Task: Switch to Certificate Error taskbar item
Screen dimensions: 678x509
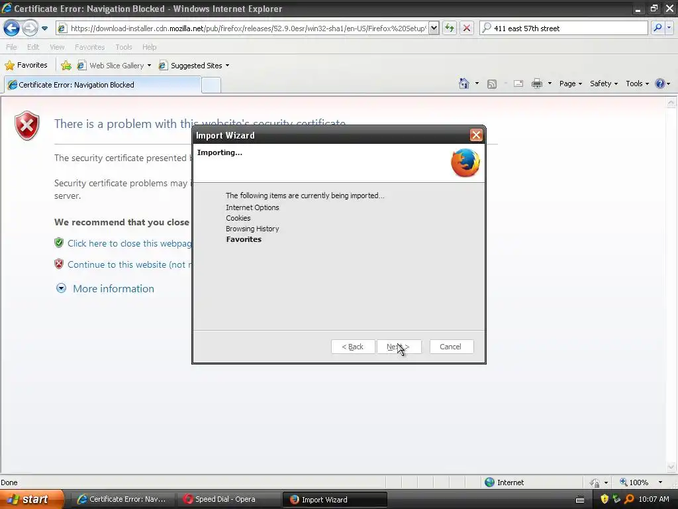Action: [122, 500]
